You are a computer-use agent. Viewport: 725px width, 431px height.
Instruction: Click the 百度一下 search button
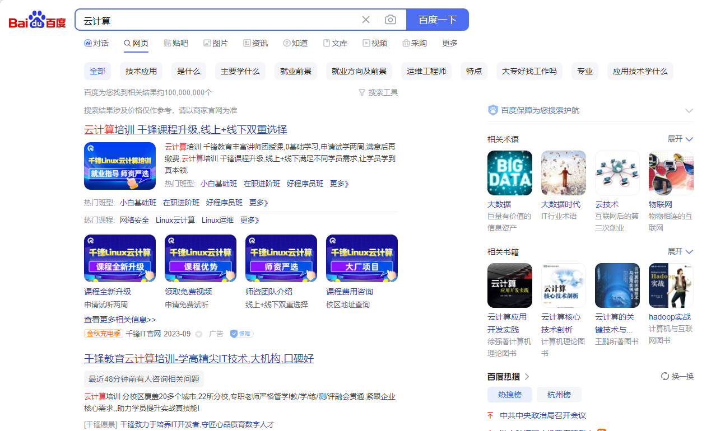pos(438,20)
